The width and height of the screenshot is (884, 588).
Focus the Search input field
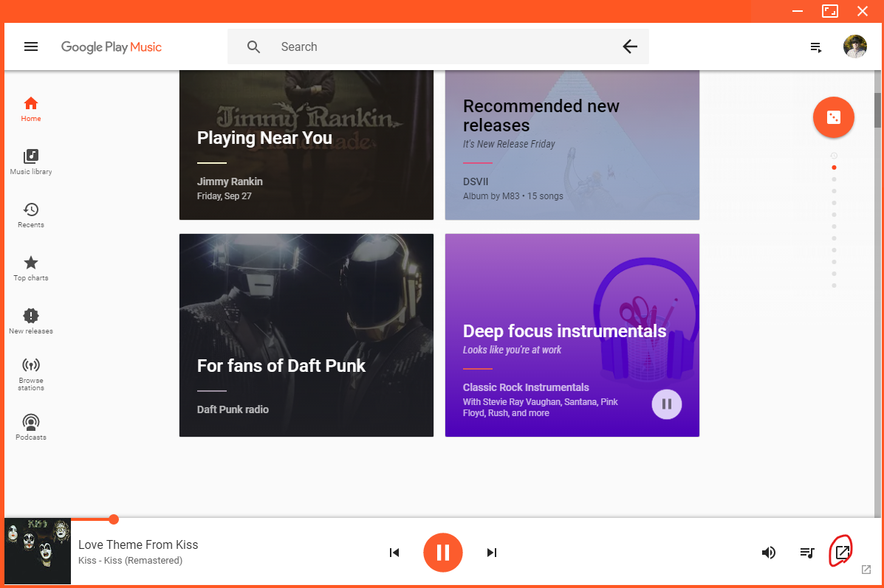click(x=439, y=46)
